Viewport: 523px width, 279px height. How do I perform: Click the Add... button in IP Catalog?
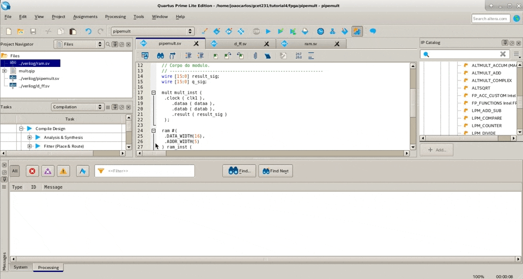[436, 150]
